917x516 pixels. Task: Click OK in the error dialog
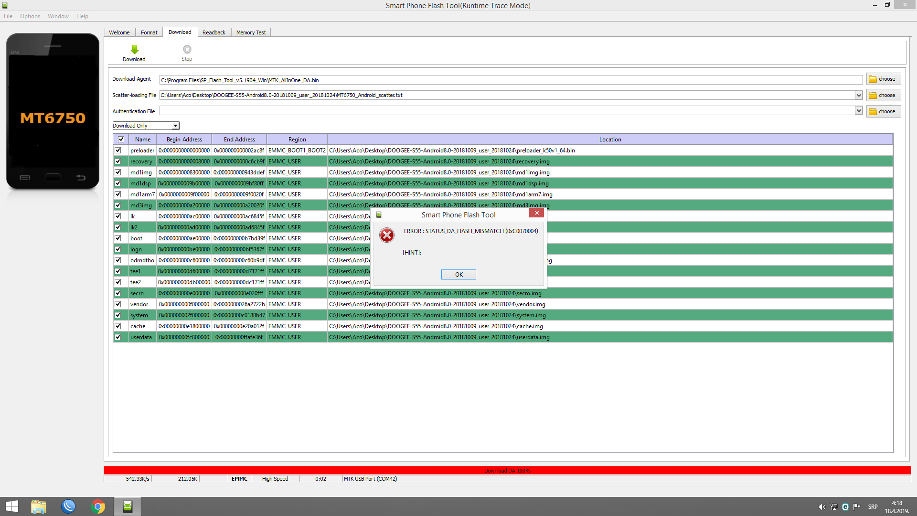click(459, 275)
